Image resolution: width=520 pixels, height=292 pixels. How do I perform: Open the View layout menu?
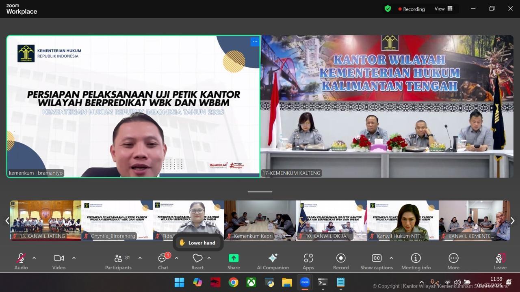tap(444, 9)
